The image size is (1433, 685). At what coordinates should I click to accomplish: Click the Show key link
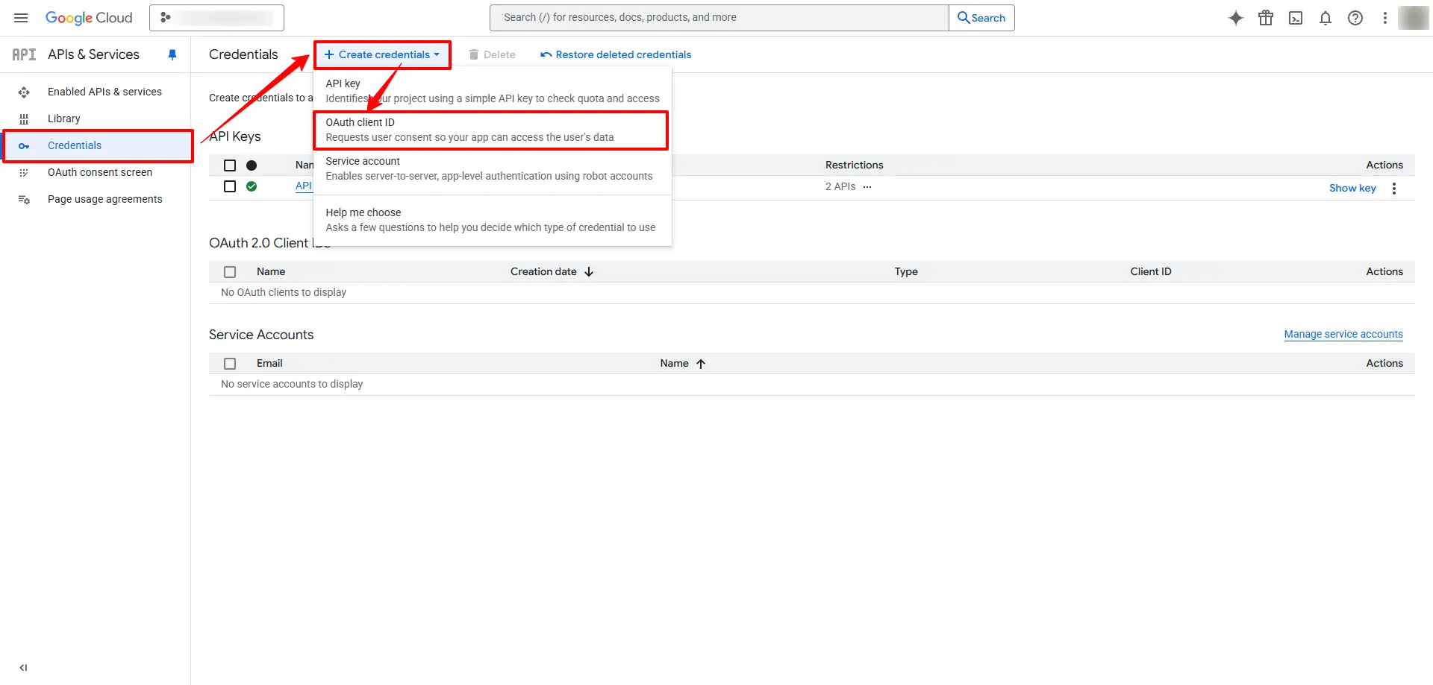(1352, 188)
